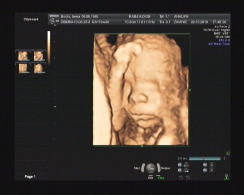Click the first red REC indicator
244x195 pixels.
coord(181,177)
